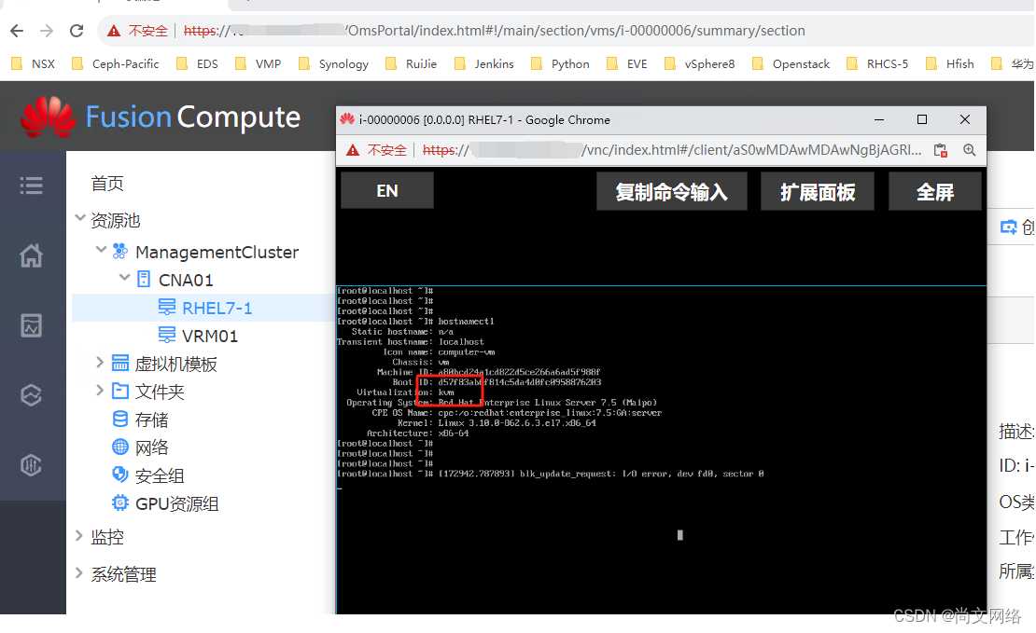Click the 安全组 shield icon
The height and width of the screenshot is (633, 1036).
pos(120,475)
